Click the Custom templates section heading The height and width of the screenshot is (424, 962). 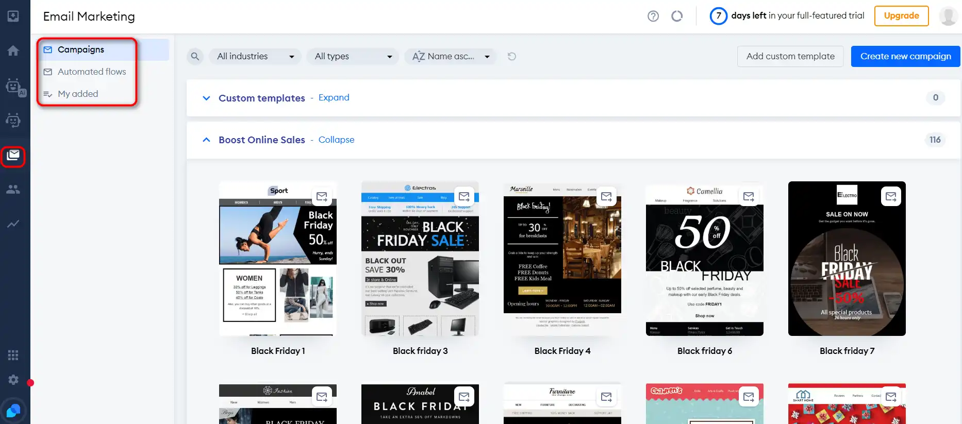(262, 98)
